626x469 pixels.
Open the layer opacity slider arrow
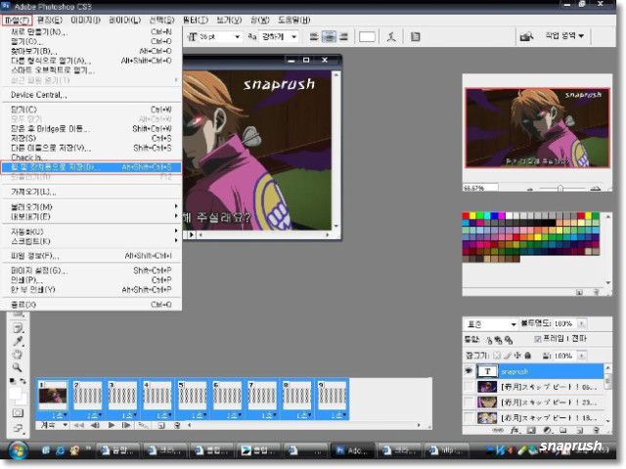(581, 323)
